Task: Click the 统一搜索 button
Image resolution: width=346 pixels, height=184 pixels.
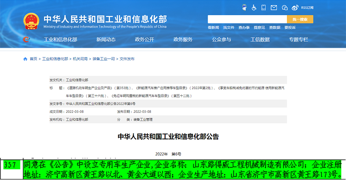Action: click(x=300, y=19)
